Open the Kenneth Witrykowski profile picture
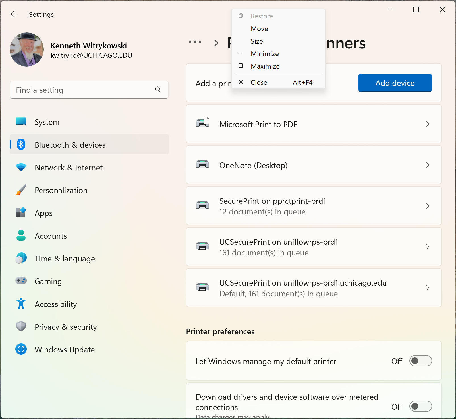The width and height of the screenshot is (456, 419). pos(27,49)
